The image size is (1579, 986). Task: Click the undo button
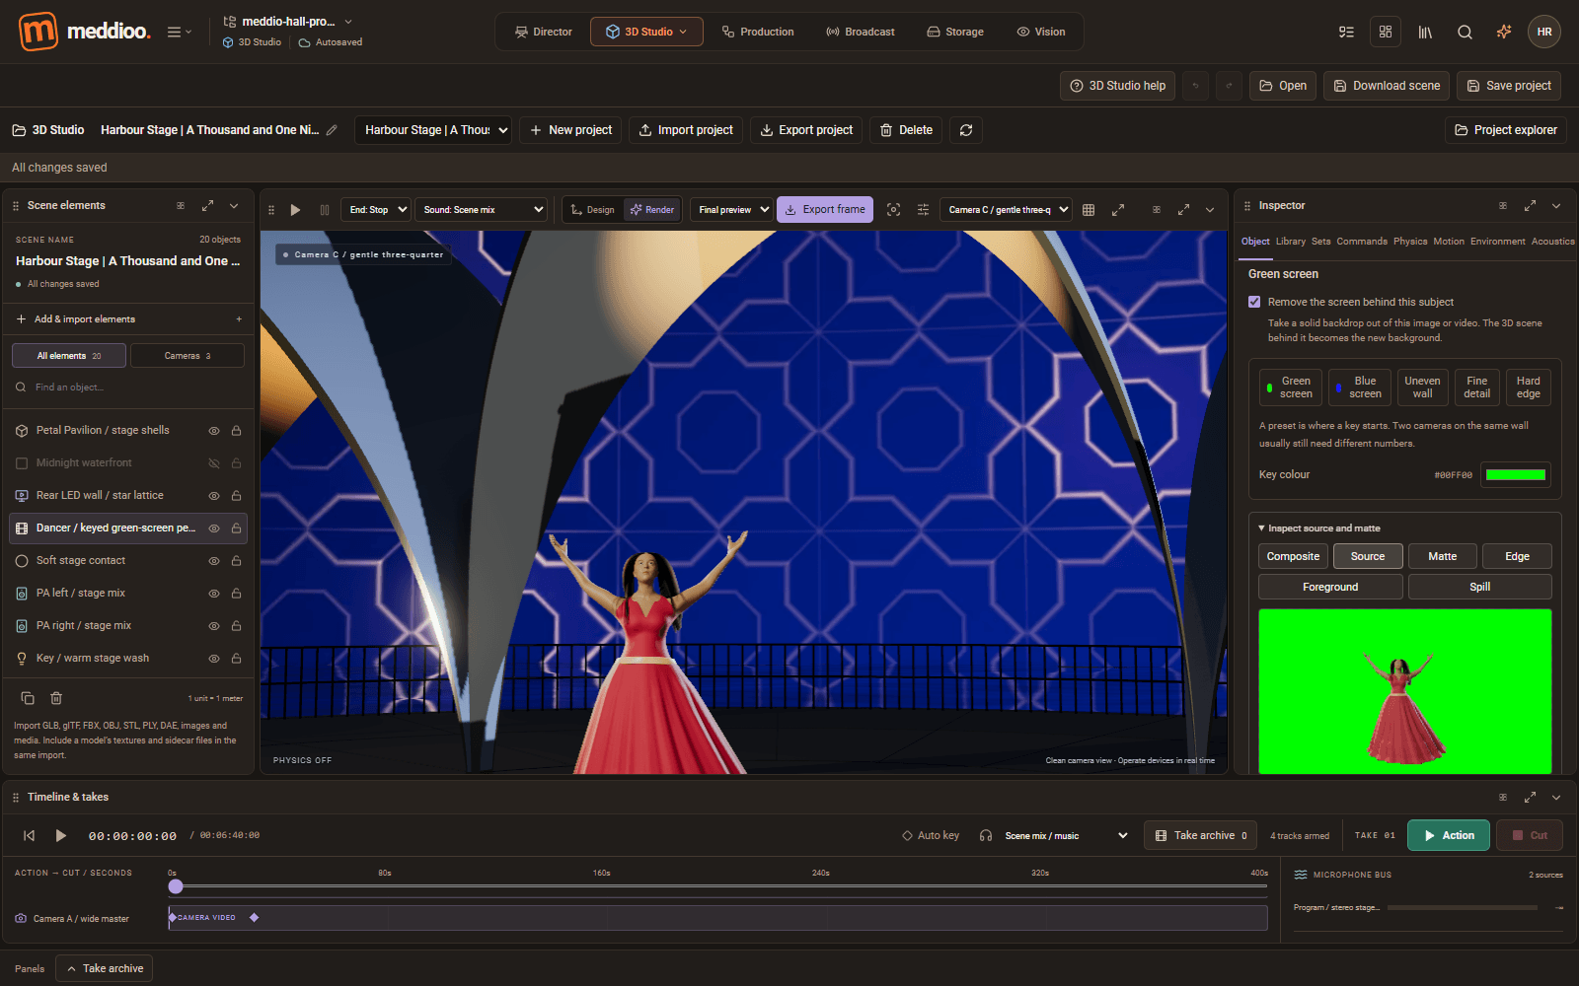pyautogui.click(x=1195, y=86)
